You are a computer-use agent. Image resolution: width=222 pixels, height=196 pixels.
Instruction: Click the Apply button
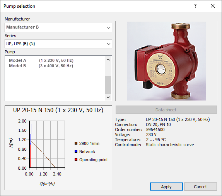(166, 187)
